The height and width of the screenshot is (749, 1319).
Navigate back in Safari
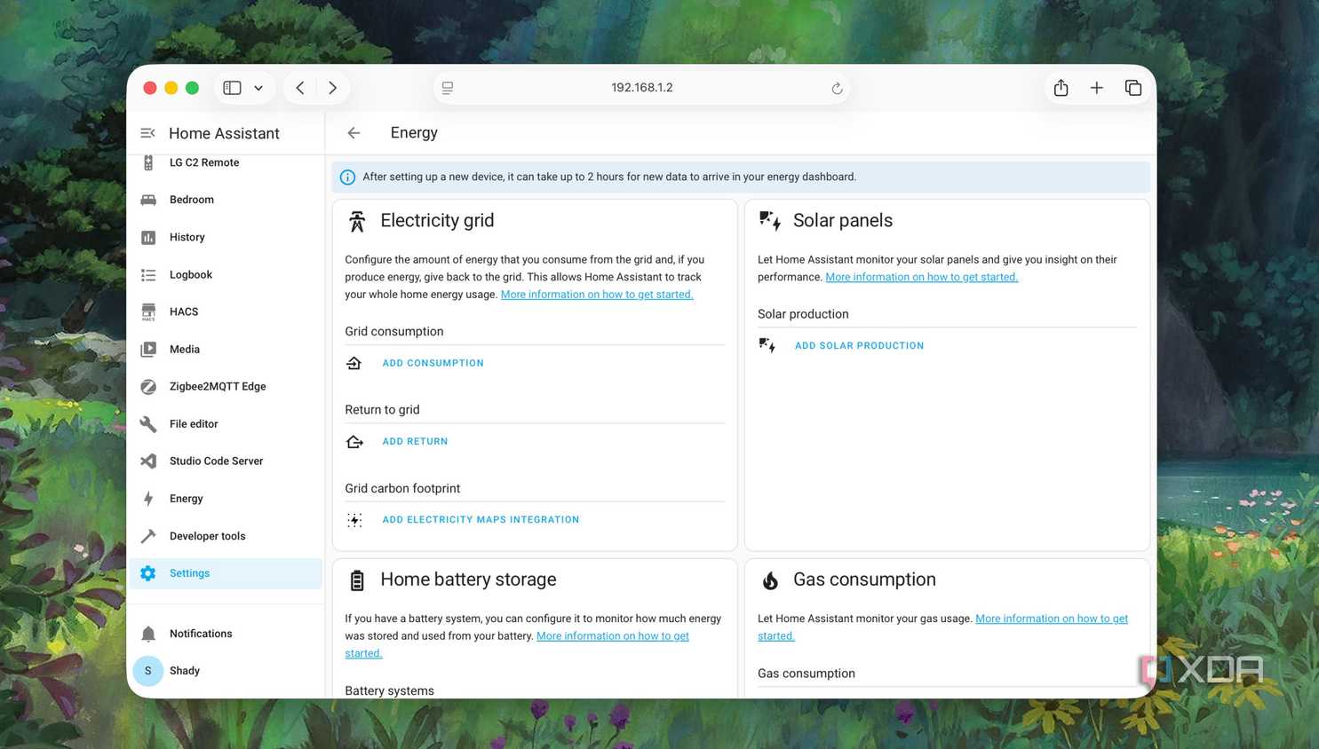[x=300, y=88]
